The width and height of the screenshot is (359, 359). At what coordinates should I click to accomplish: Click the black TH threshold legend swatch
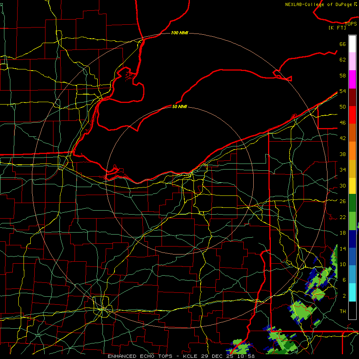coord(352,310)
